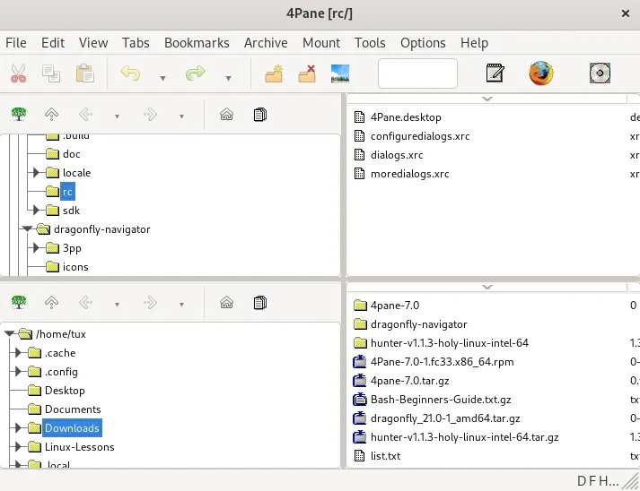640x491 pixels.
Task: Click the New Tab folder icon
Action: [x=274, y=73]
